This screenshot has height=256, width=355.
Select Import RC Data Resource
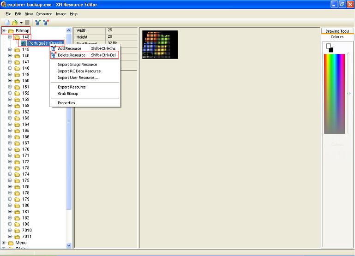tap(85, 71)
